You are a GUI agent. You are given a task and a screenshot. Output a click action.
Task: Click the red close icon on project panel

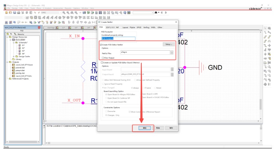click(x=39, y=27)
